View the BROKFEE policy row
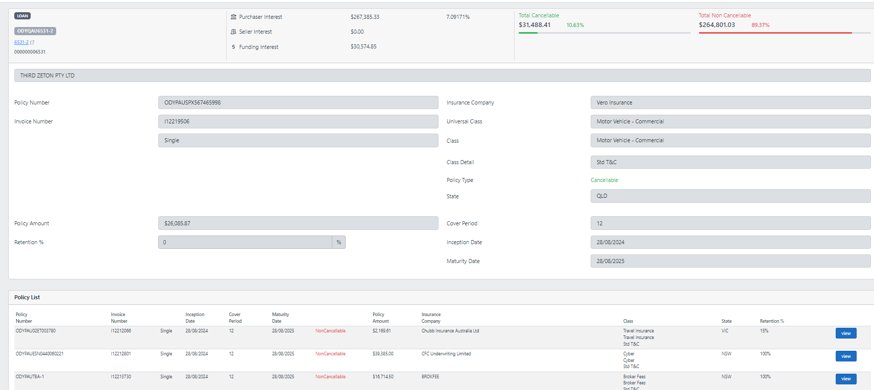The height and width of the screenshot is (390, 874). coord(845,379)
